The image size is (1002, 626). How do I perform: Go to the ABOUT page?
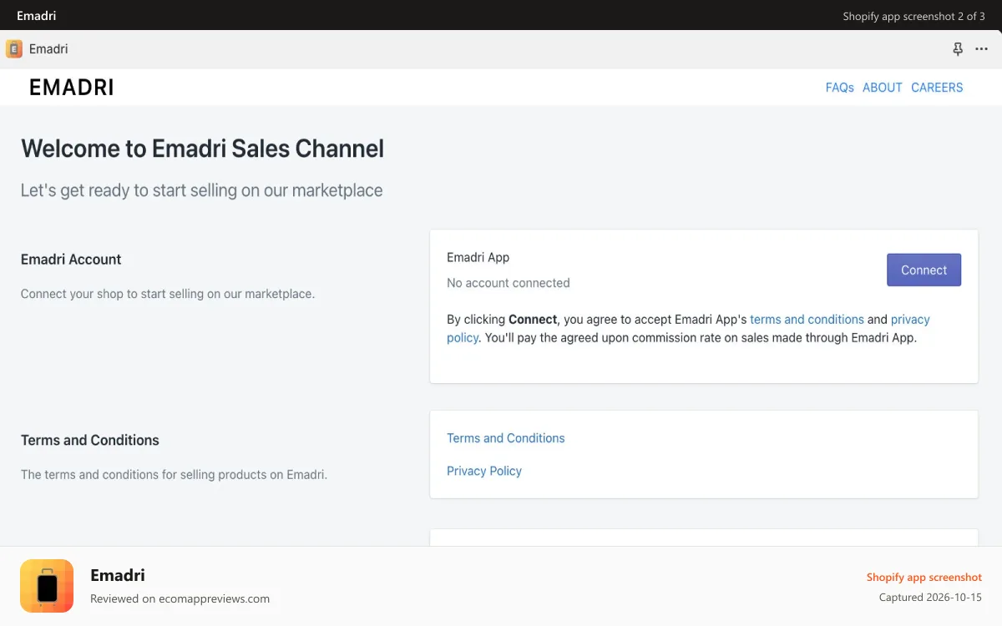(x=883, y=88)
